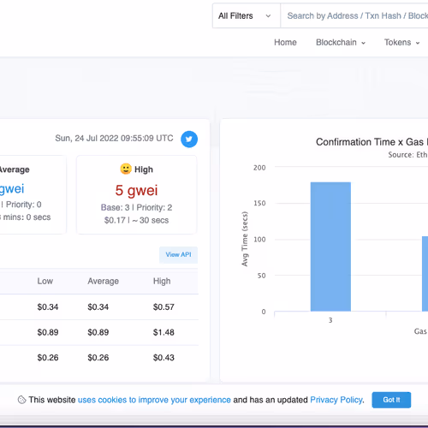Click the chart bar for gas price 3

(x=330, y=247)
